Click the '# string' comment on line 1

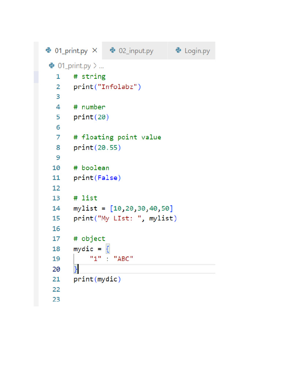pos(89,77)
